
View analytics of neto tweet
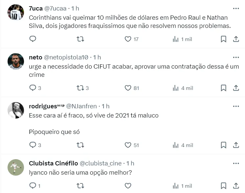tap(176, 88)
